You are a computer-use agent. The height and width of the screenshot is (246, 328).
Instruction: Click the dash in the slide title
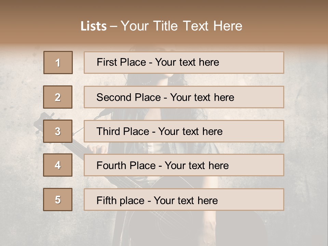point(113,26)
